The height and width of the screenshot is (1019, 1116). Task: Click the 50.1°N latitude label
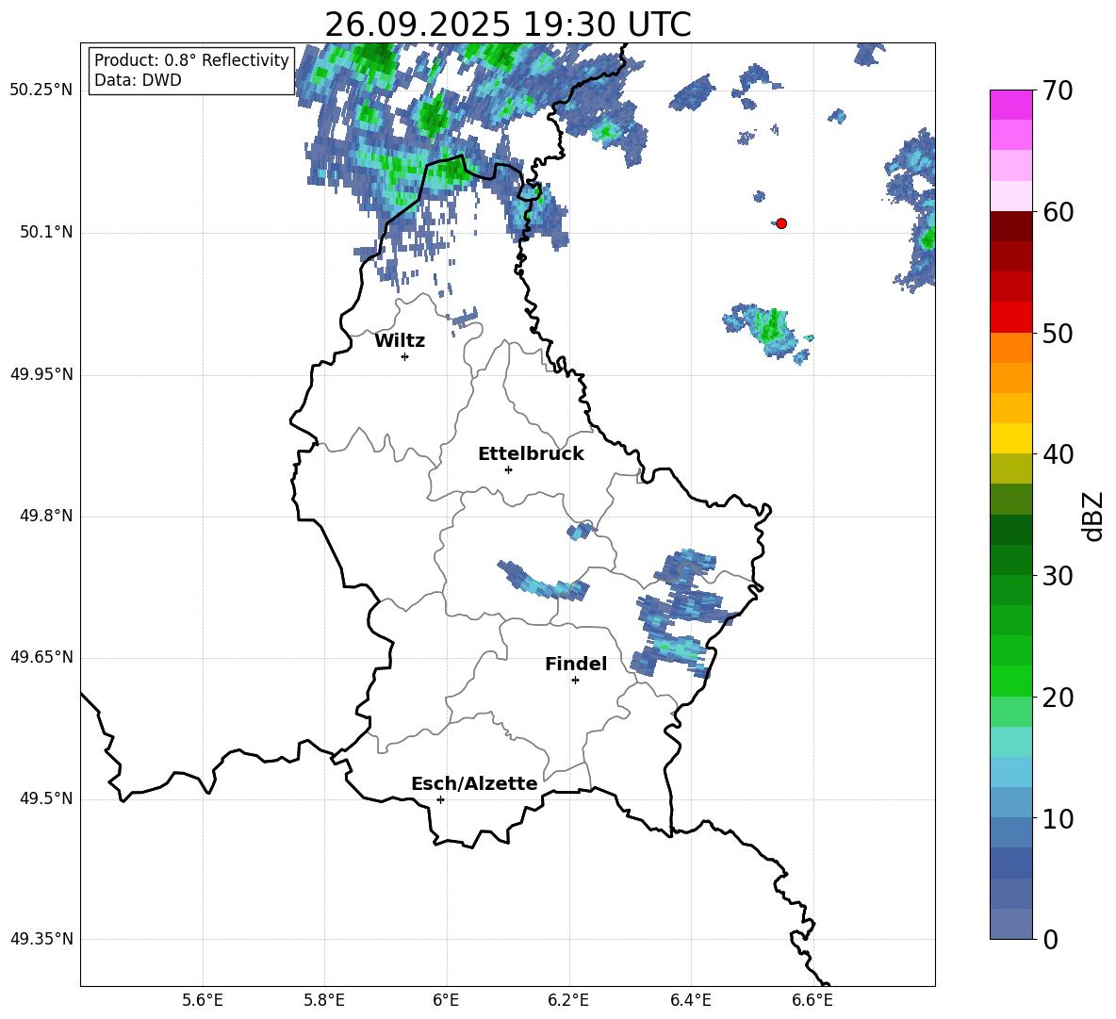[46, 232]
